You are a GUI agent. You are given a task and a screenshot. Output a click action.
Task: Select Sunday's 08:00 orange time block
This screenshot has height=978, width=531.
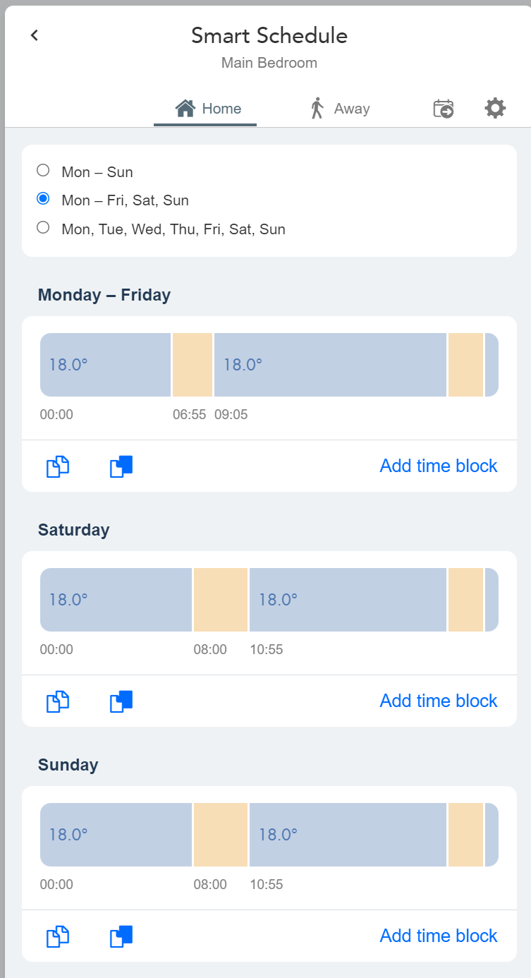coord(221,835)
